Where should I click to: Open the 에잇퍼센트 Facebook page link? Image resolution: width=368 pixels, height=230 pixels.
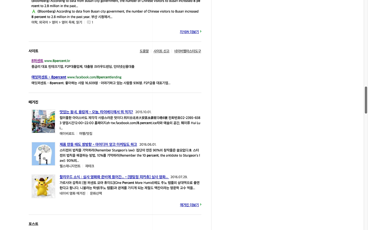[49, 77]
